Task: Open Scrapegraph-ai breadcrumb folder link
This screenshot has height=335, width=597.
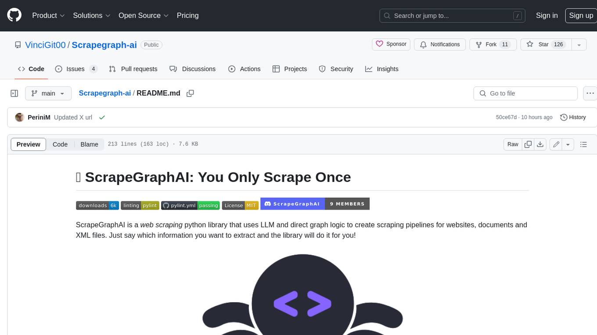Action: [x=104, y=93]
